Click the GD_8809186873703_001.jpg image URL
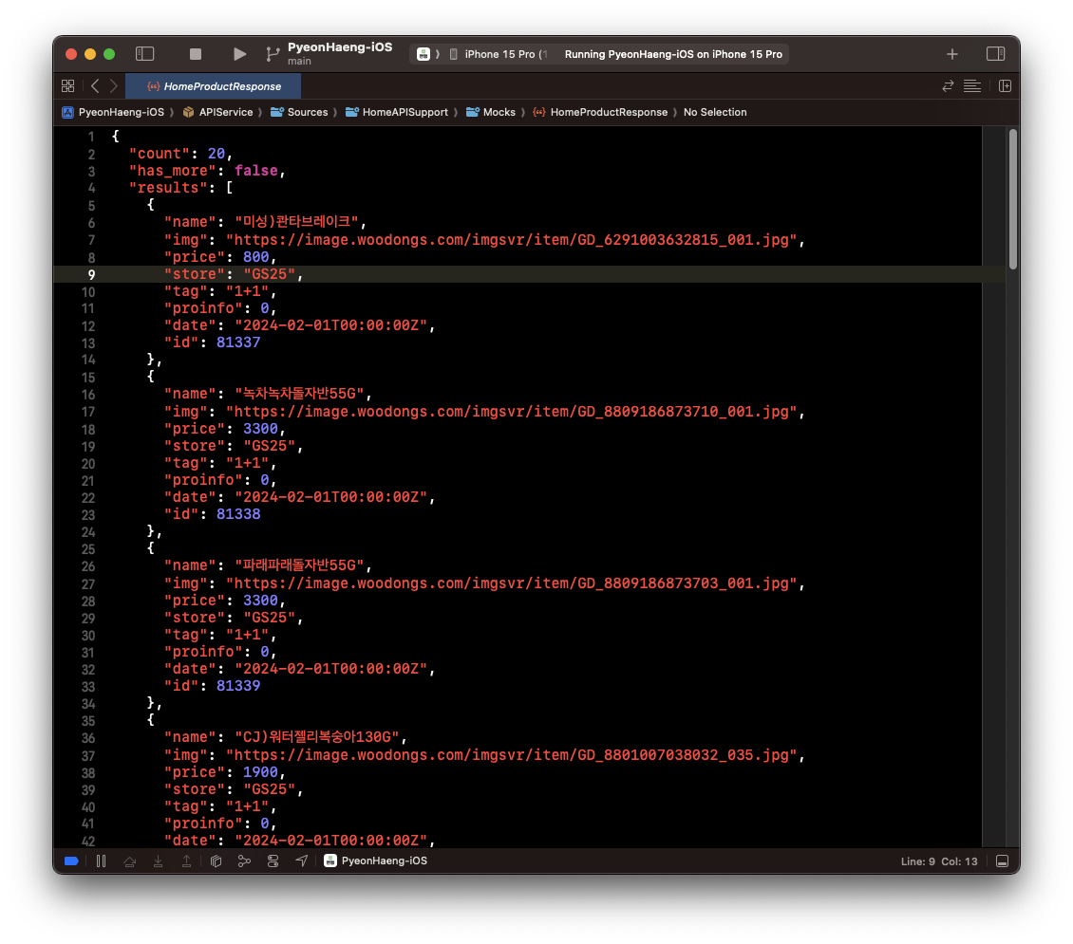Screen dimensions: 1073x944 511,583
